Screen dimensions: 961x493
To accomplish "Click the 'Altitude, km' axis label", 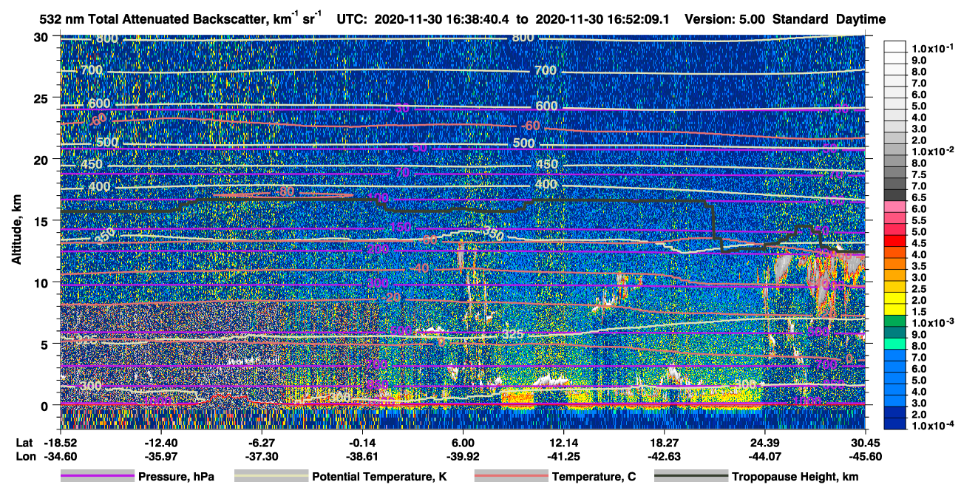I will pos(16,231).
